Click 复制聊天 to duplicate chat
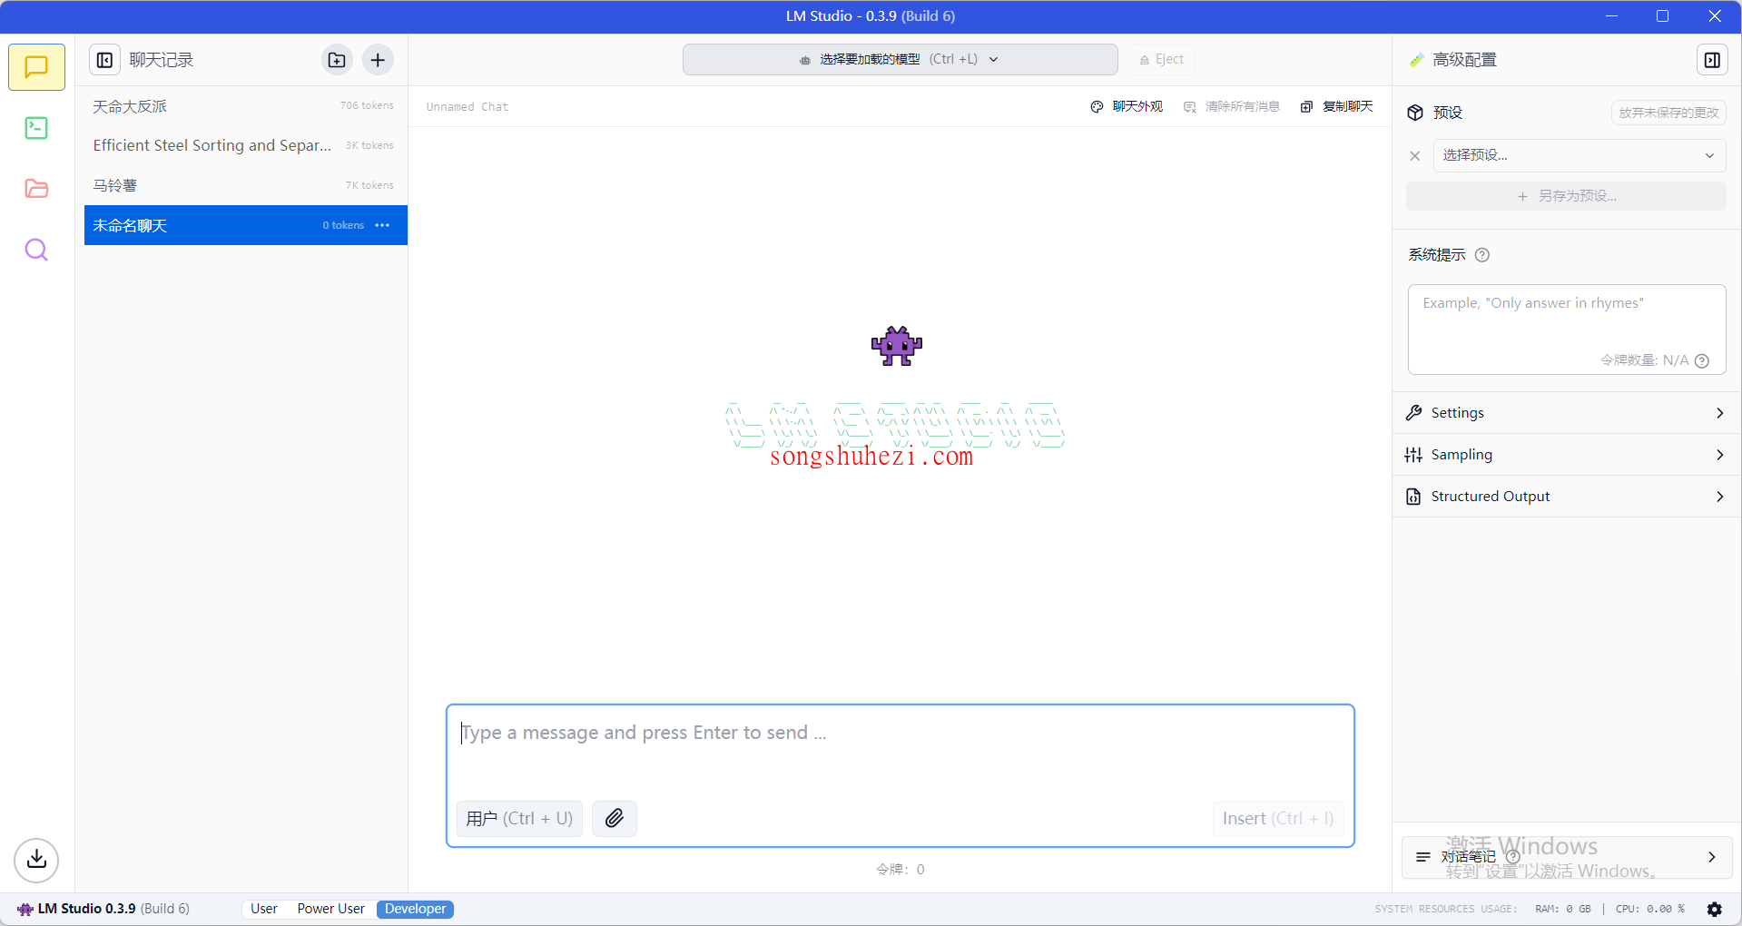Image resolution: width=1742 pixels, height=926 pixels. coord(1337,107)
